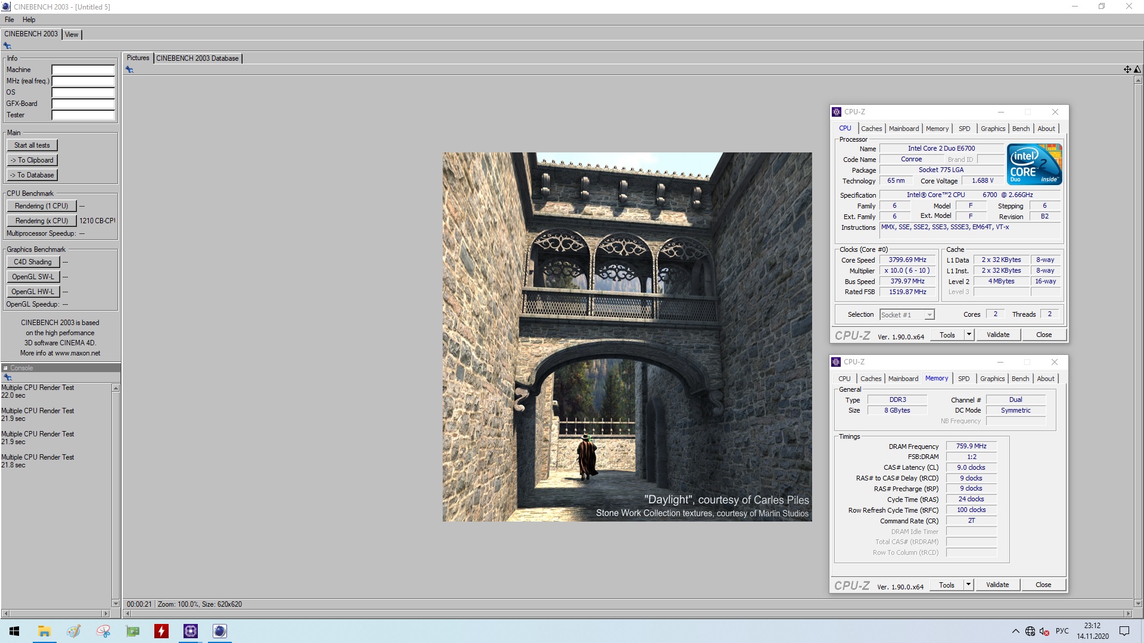This screenshot has height=643, width=1144.
Task: Run OpenGL HW-L test
Action: 33,292
